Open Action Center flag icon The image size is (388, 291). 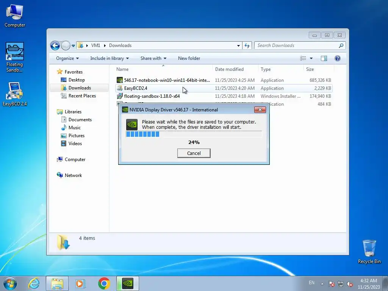[331, 284]
